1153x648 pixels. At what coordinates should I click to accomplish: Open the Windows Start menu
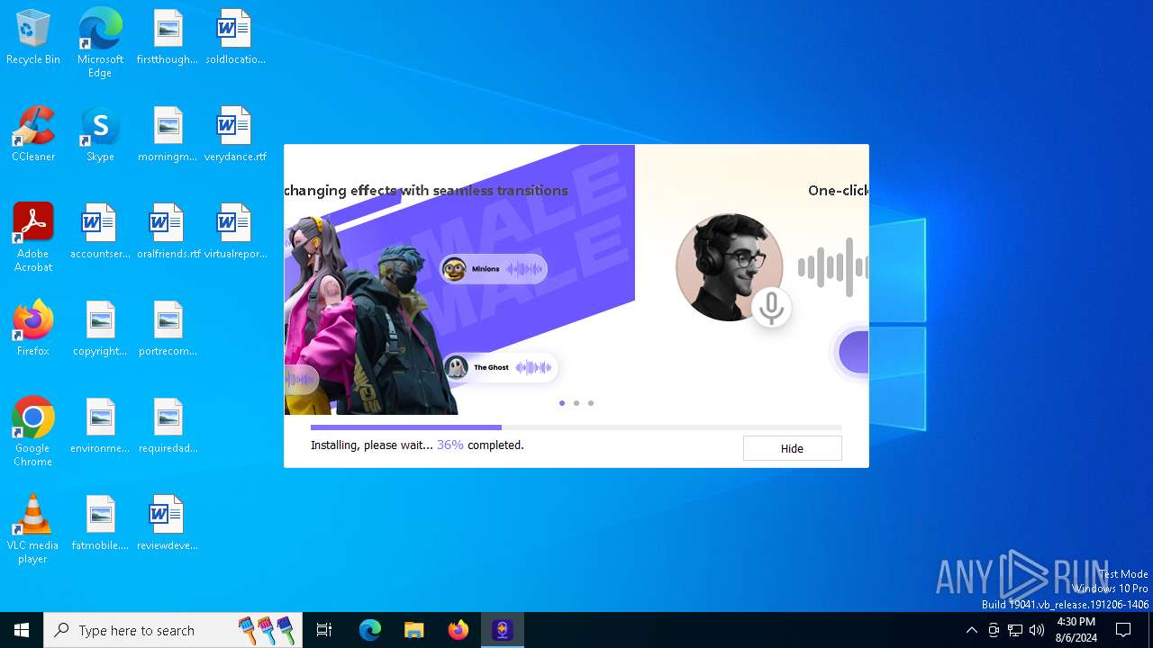click(x=22, y=630)
